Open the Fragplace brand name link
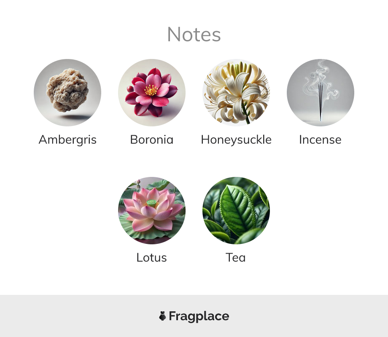The image size is (388, 337). (x=199, y=316)
